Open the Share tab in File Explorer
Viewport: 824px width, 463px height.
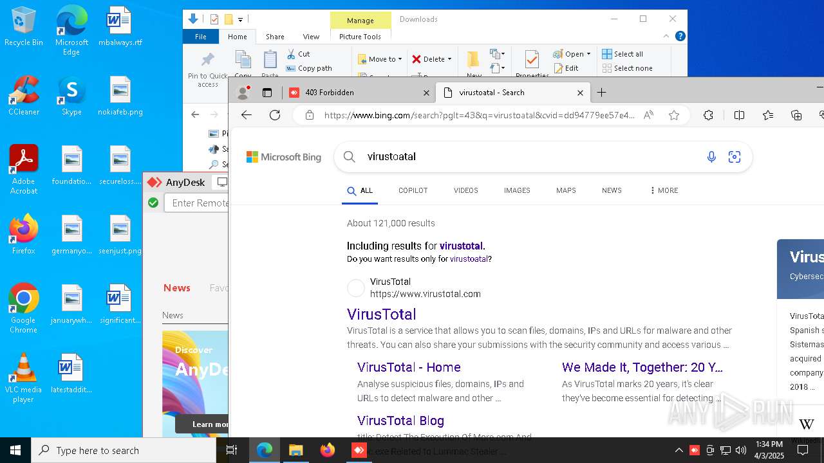pyautogui.click(x=275, y=37)
